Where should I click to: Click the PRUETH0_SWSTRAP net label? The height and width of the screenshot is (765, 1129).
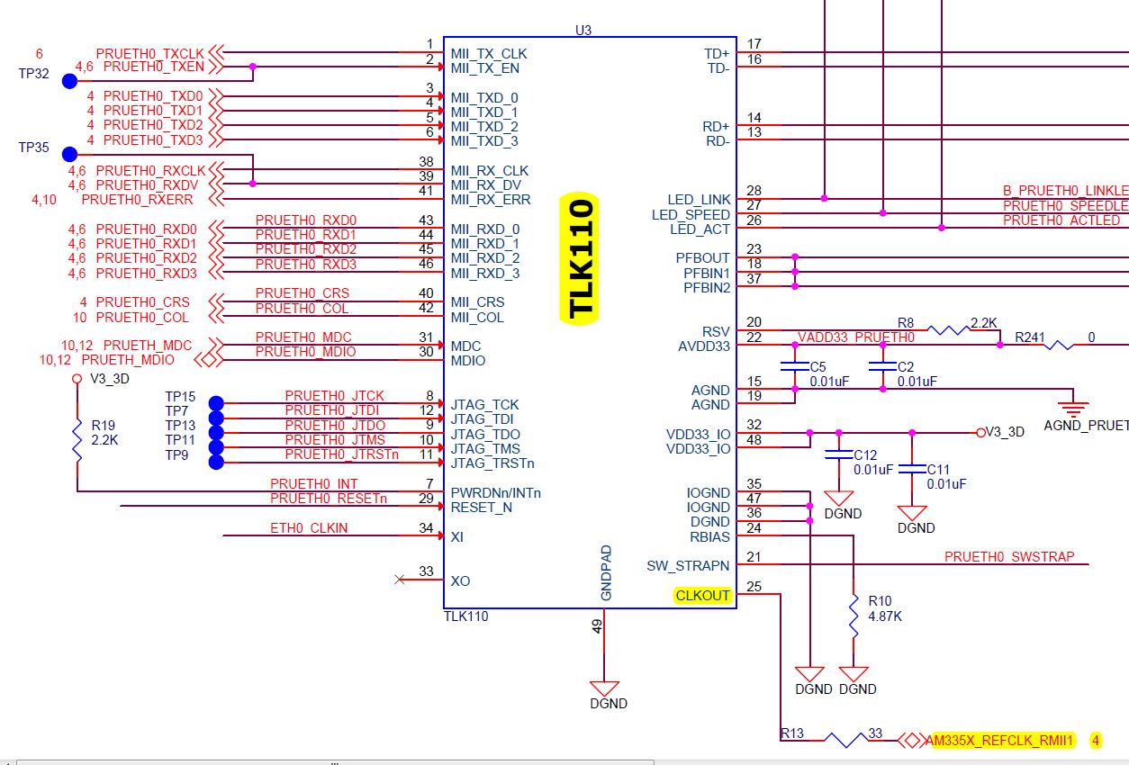[1009, 557]
